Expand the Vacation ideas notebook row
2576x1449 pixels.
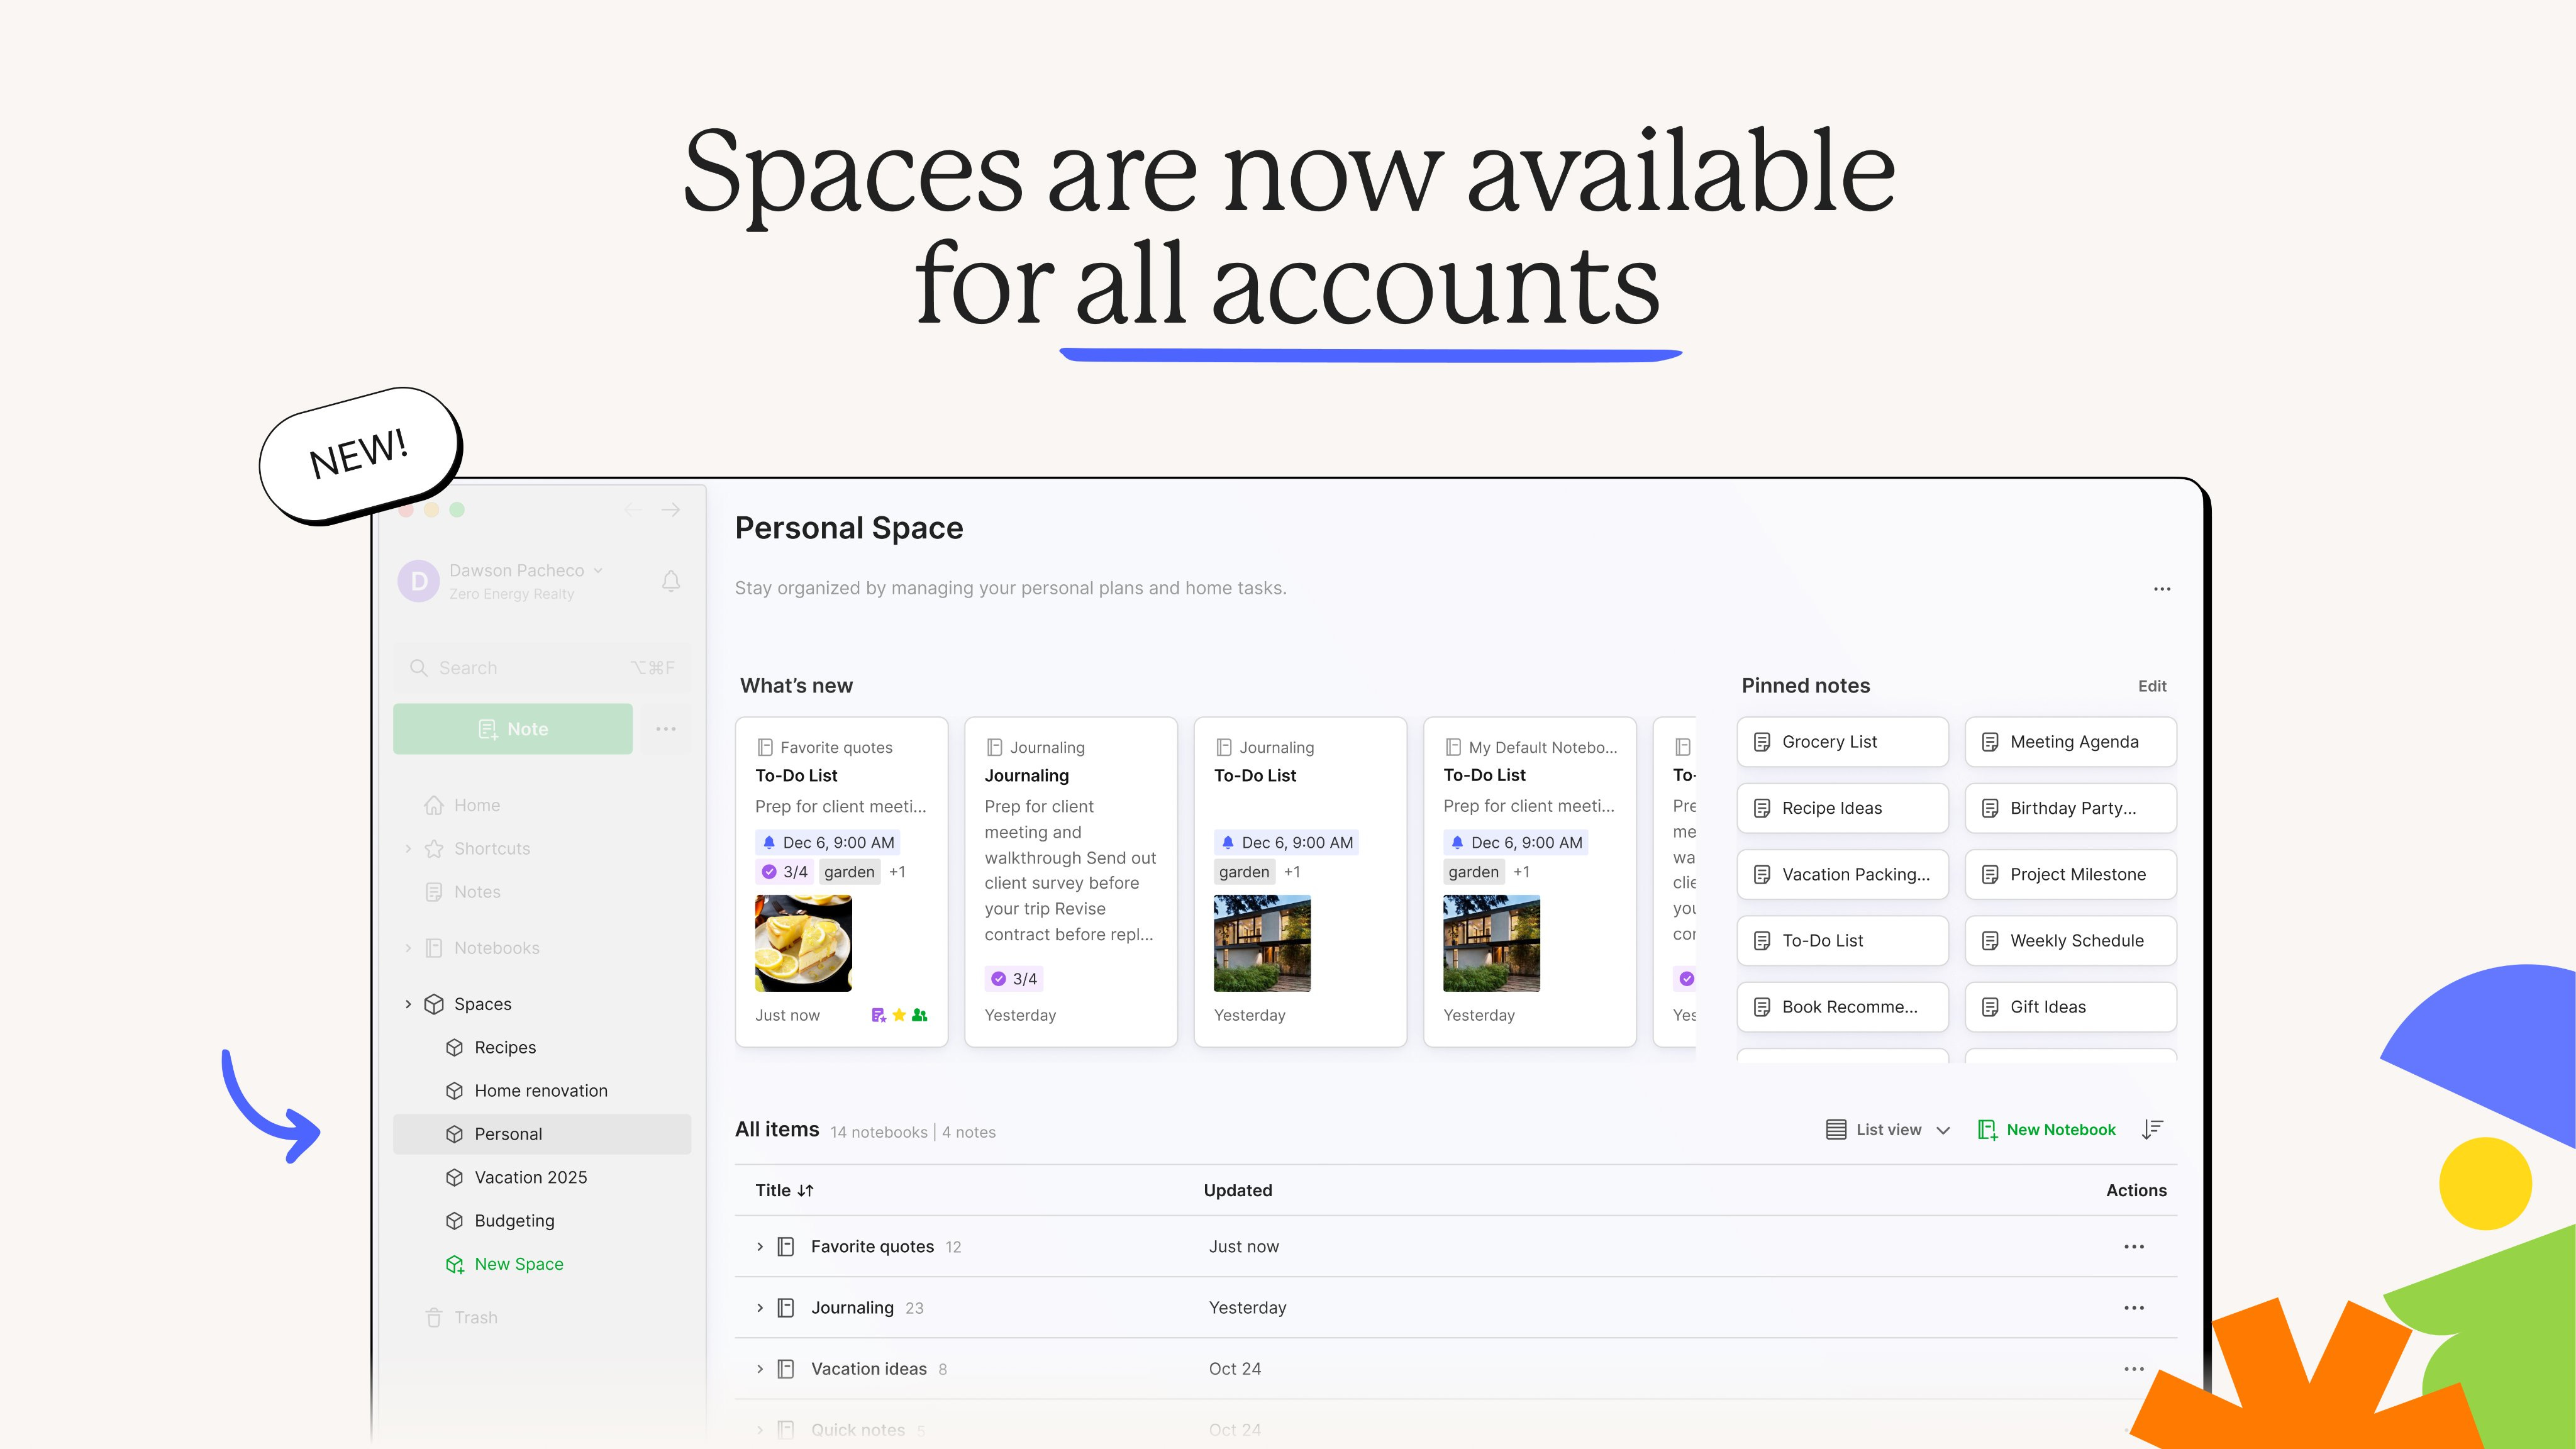(760, 1369)
